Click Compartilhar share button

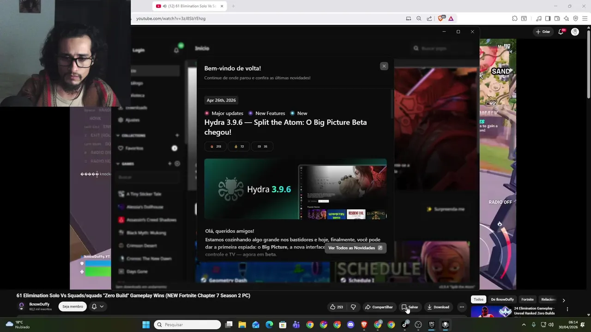379,307
